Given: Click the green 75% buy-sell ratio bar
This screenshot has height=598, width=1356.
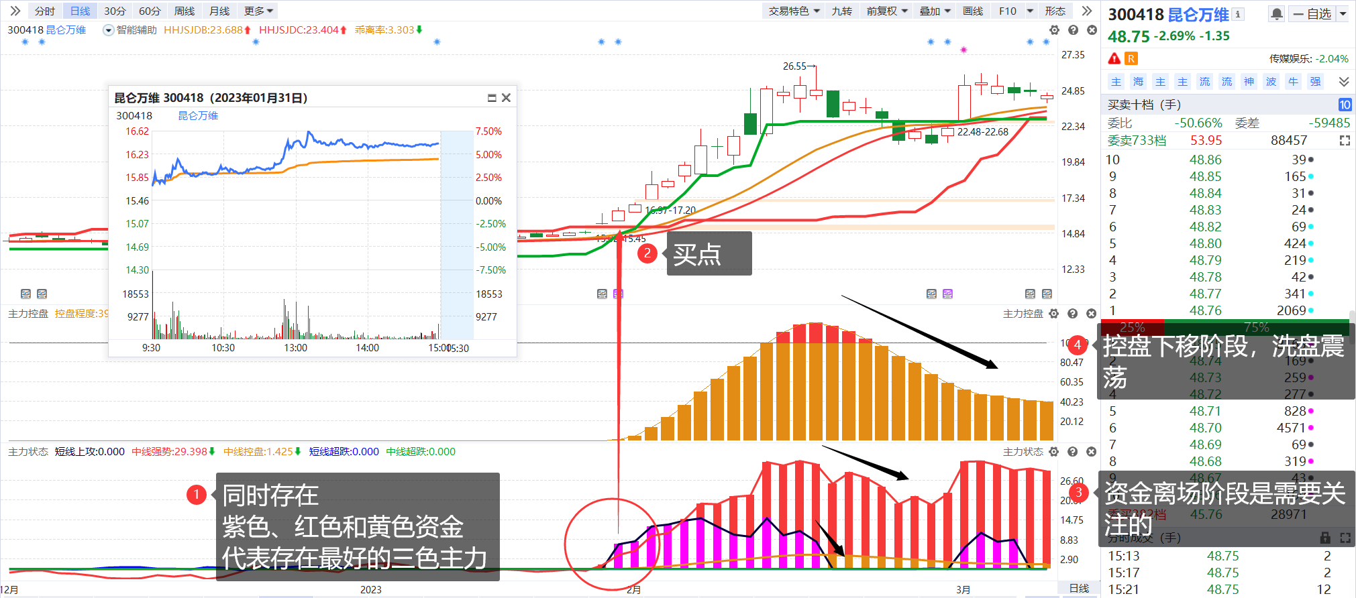Looking at the screenshot, I should (x=1257, y=327).
